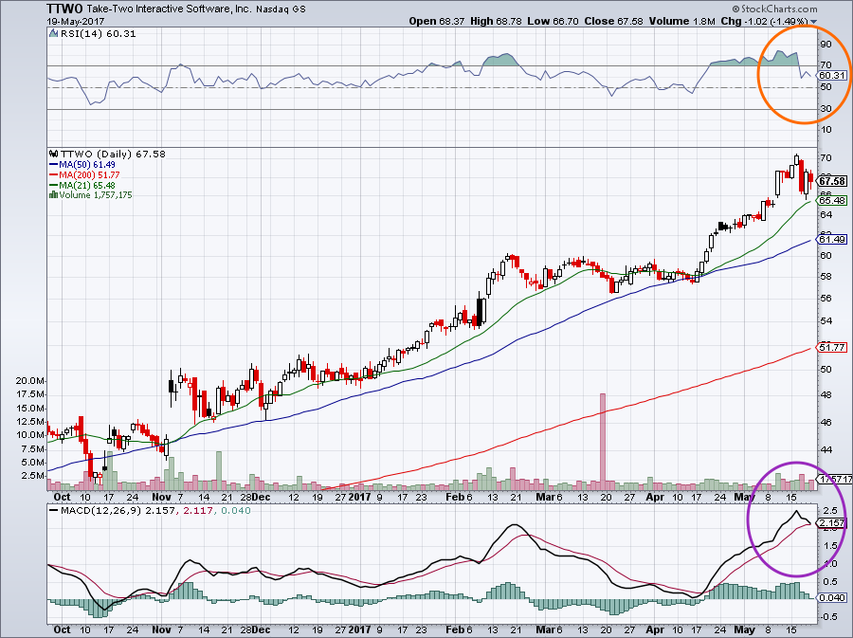Click the red 51.77 MA axis tag
Viewport: 853px width, 638px height.
[833, 347]
